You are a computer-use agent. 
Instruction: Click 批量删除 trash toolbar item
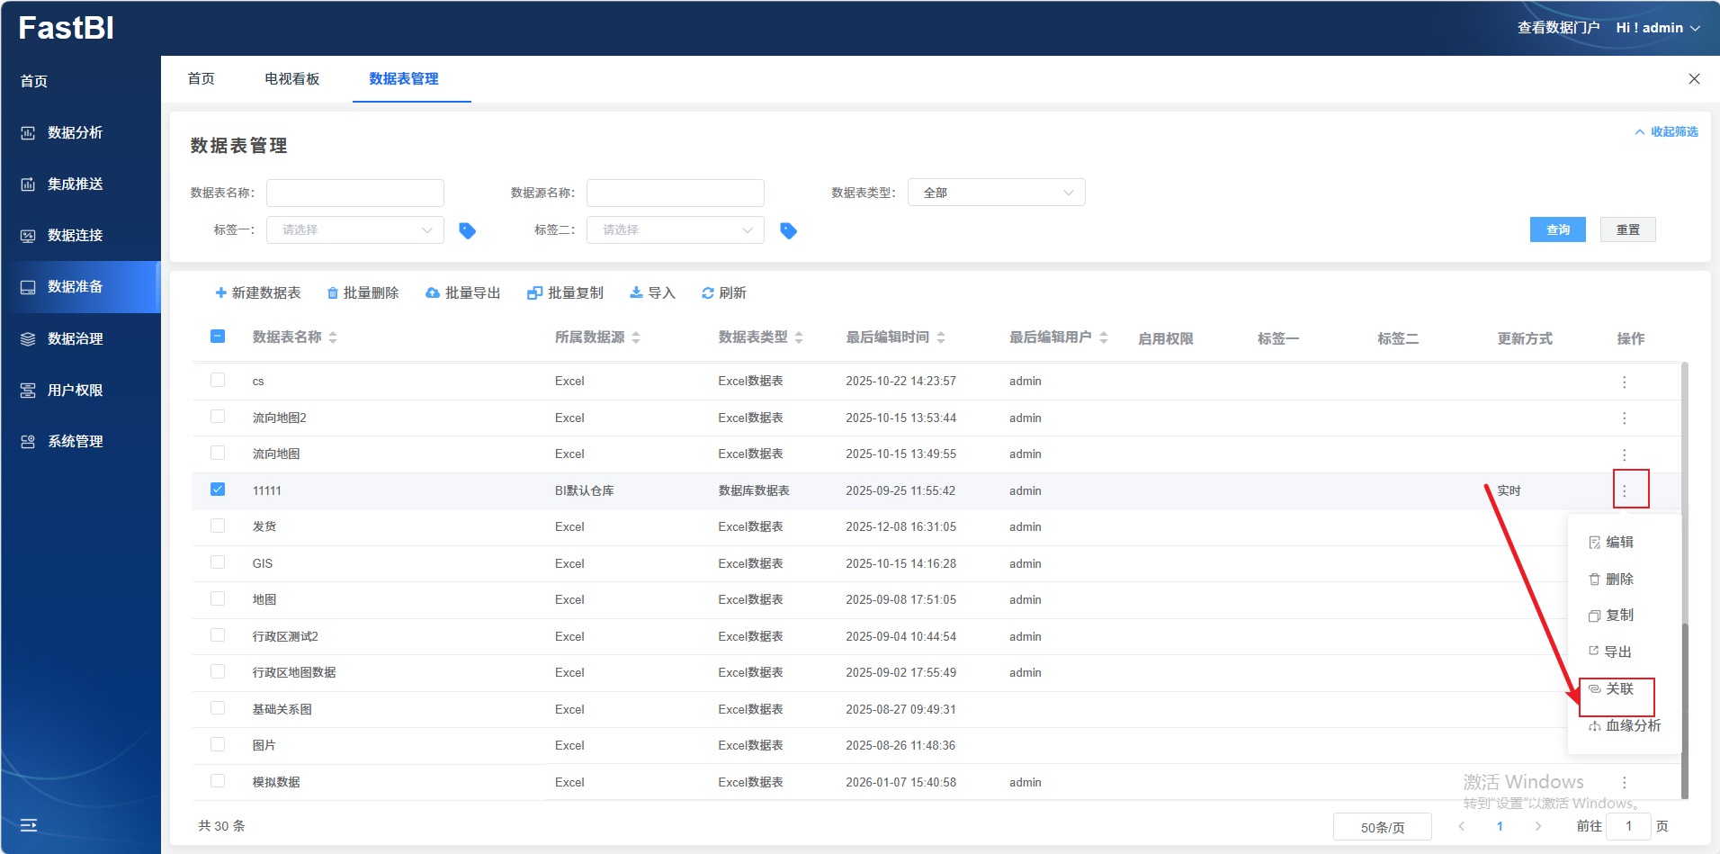363,293
